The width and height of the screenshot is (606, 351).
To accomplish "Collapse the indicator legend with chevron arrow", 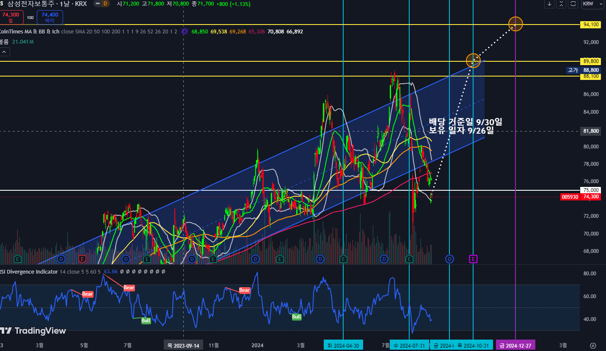I will click(4, 52).
